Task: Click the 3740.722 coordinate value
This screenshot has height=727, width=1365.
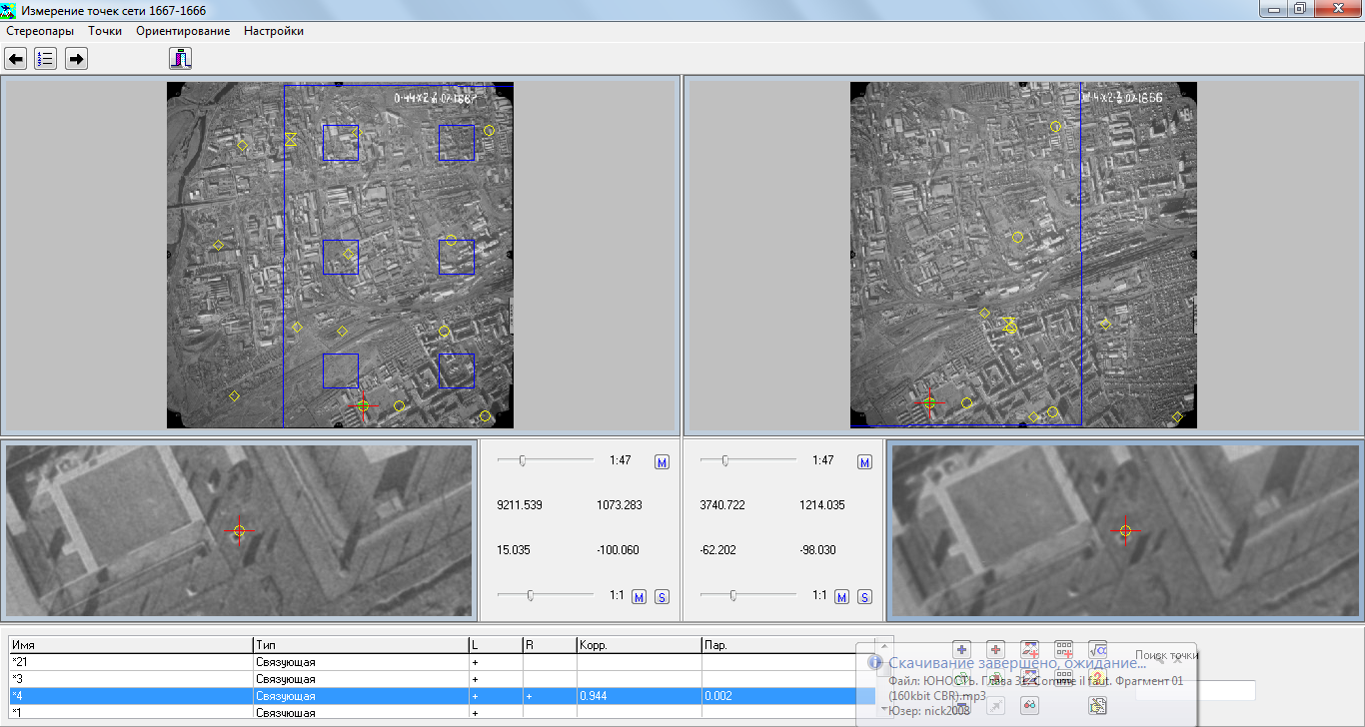Action: [x=722, y=505]
